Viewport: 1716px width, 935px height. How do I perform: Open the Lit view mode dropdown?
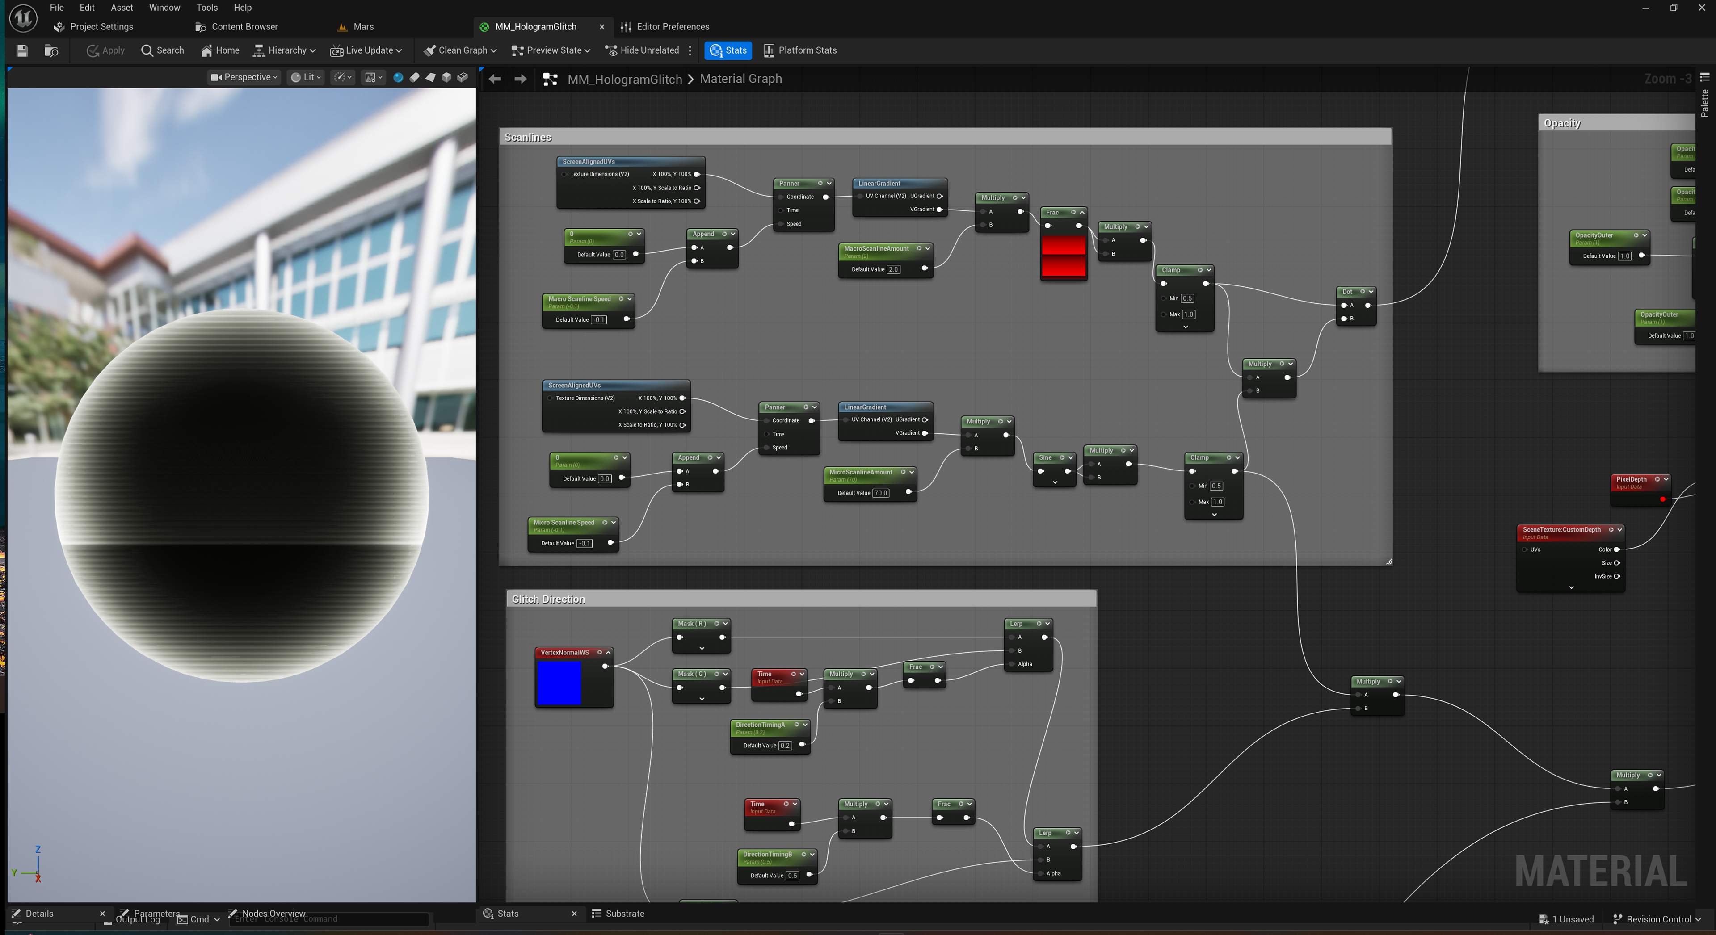306,77
